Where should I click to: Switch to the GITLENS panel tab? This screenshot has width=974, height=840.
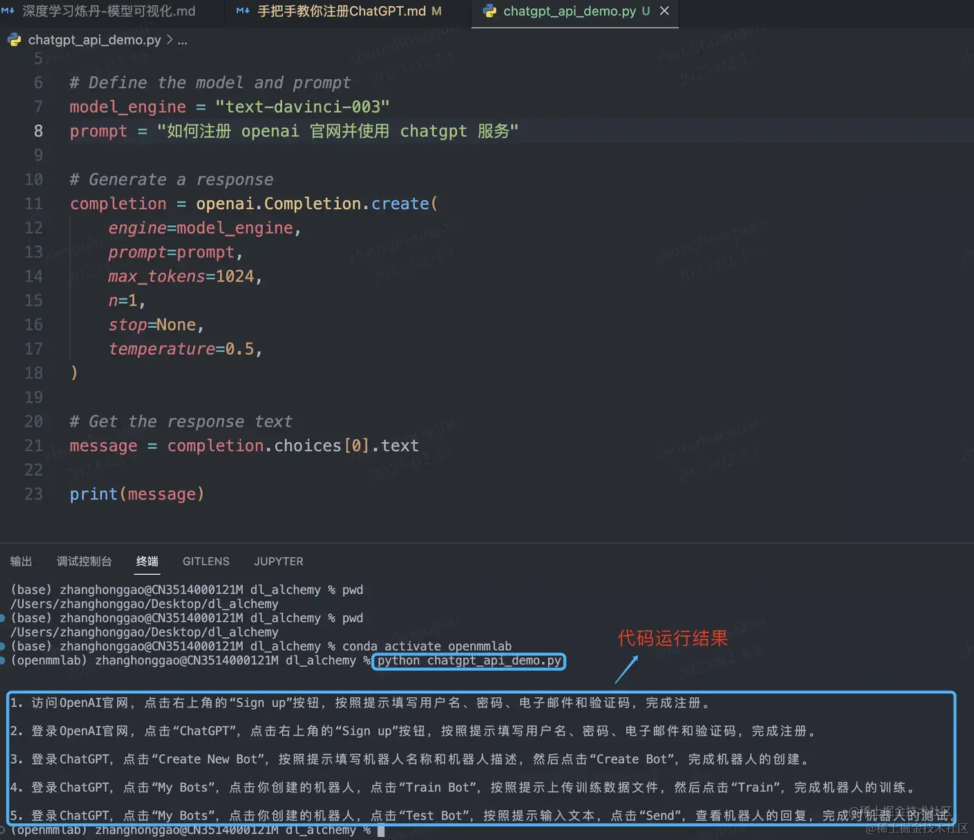(x=205, y=561)
